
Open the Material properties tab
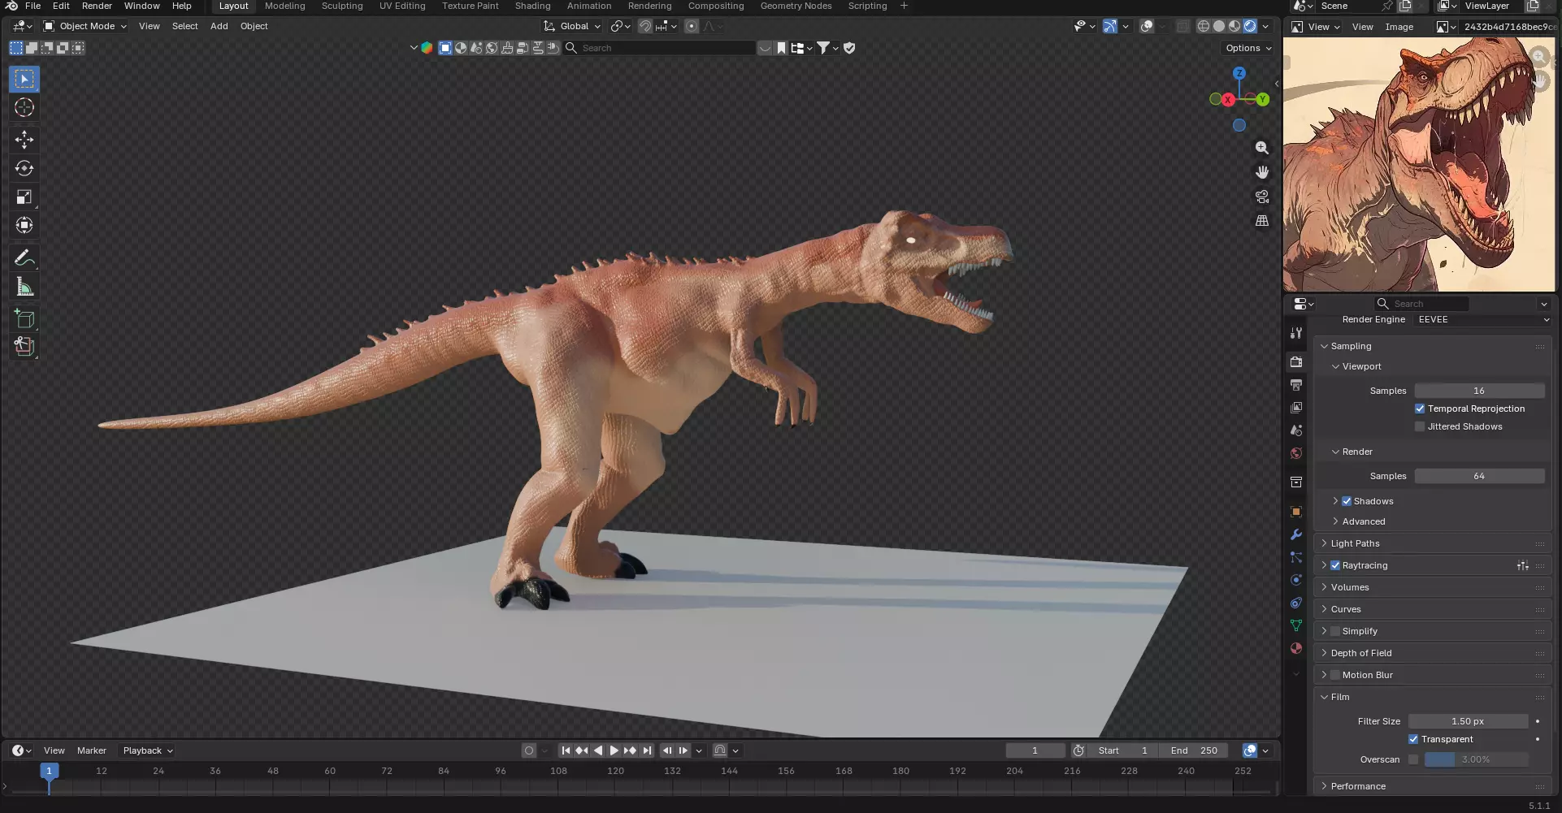click(1296, 648)
